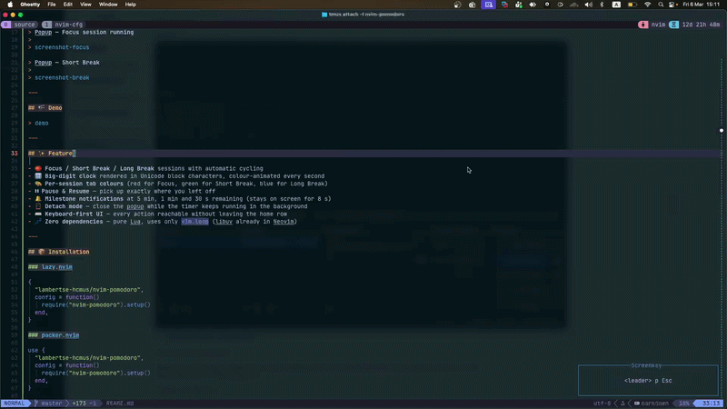Image resolution: width=727 pixels, height=409 pixels.
Task: Click the 'screenshot-break' image link
Action: click(x=62, y=78)
